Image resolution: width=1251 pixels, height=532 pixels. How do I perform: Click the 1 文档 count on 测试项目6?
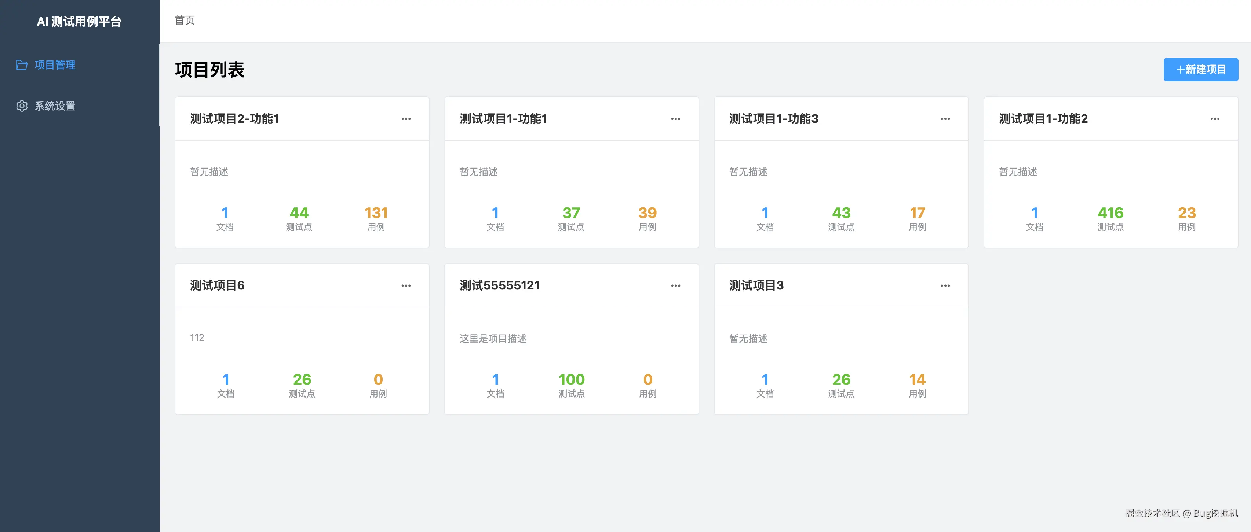point(226,385)
